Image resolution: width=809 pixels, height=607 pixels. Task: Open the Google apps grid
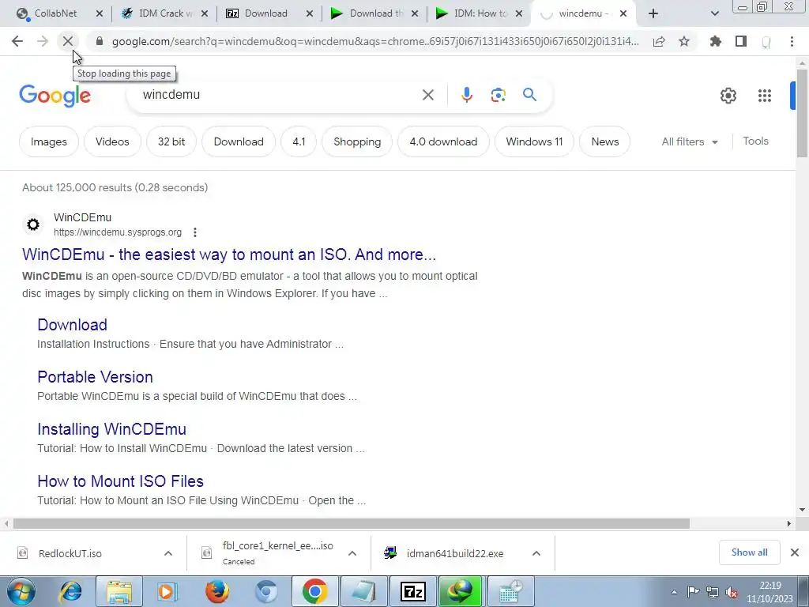point(764,96)
